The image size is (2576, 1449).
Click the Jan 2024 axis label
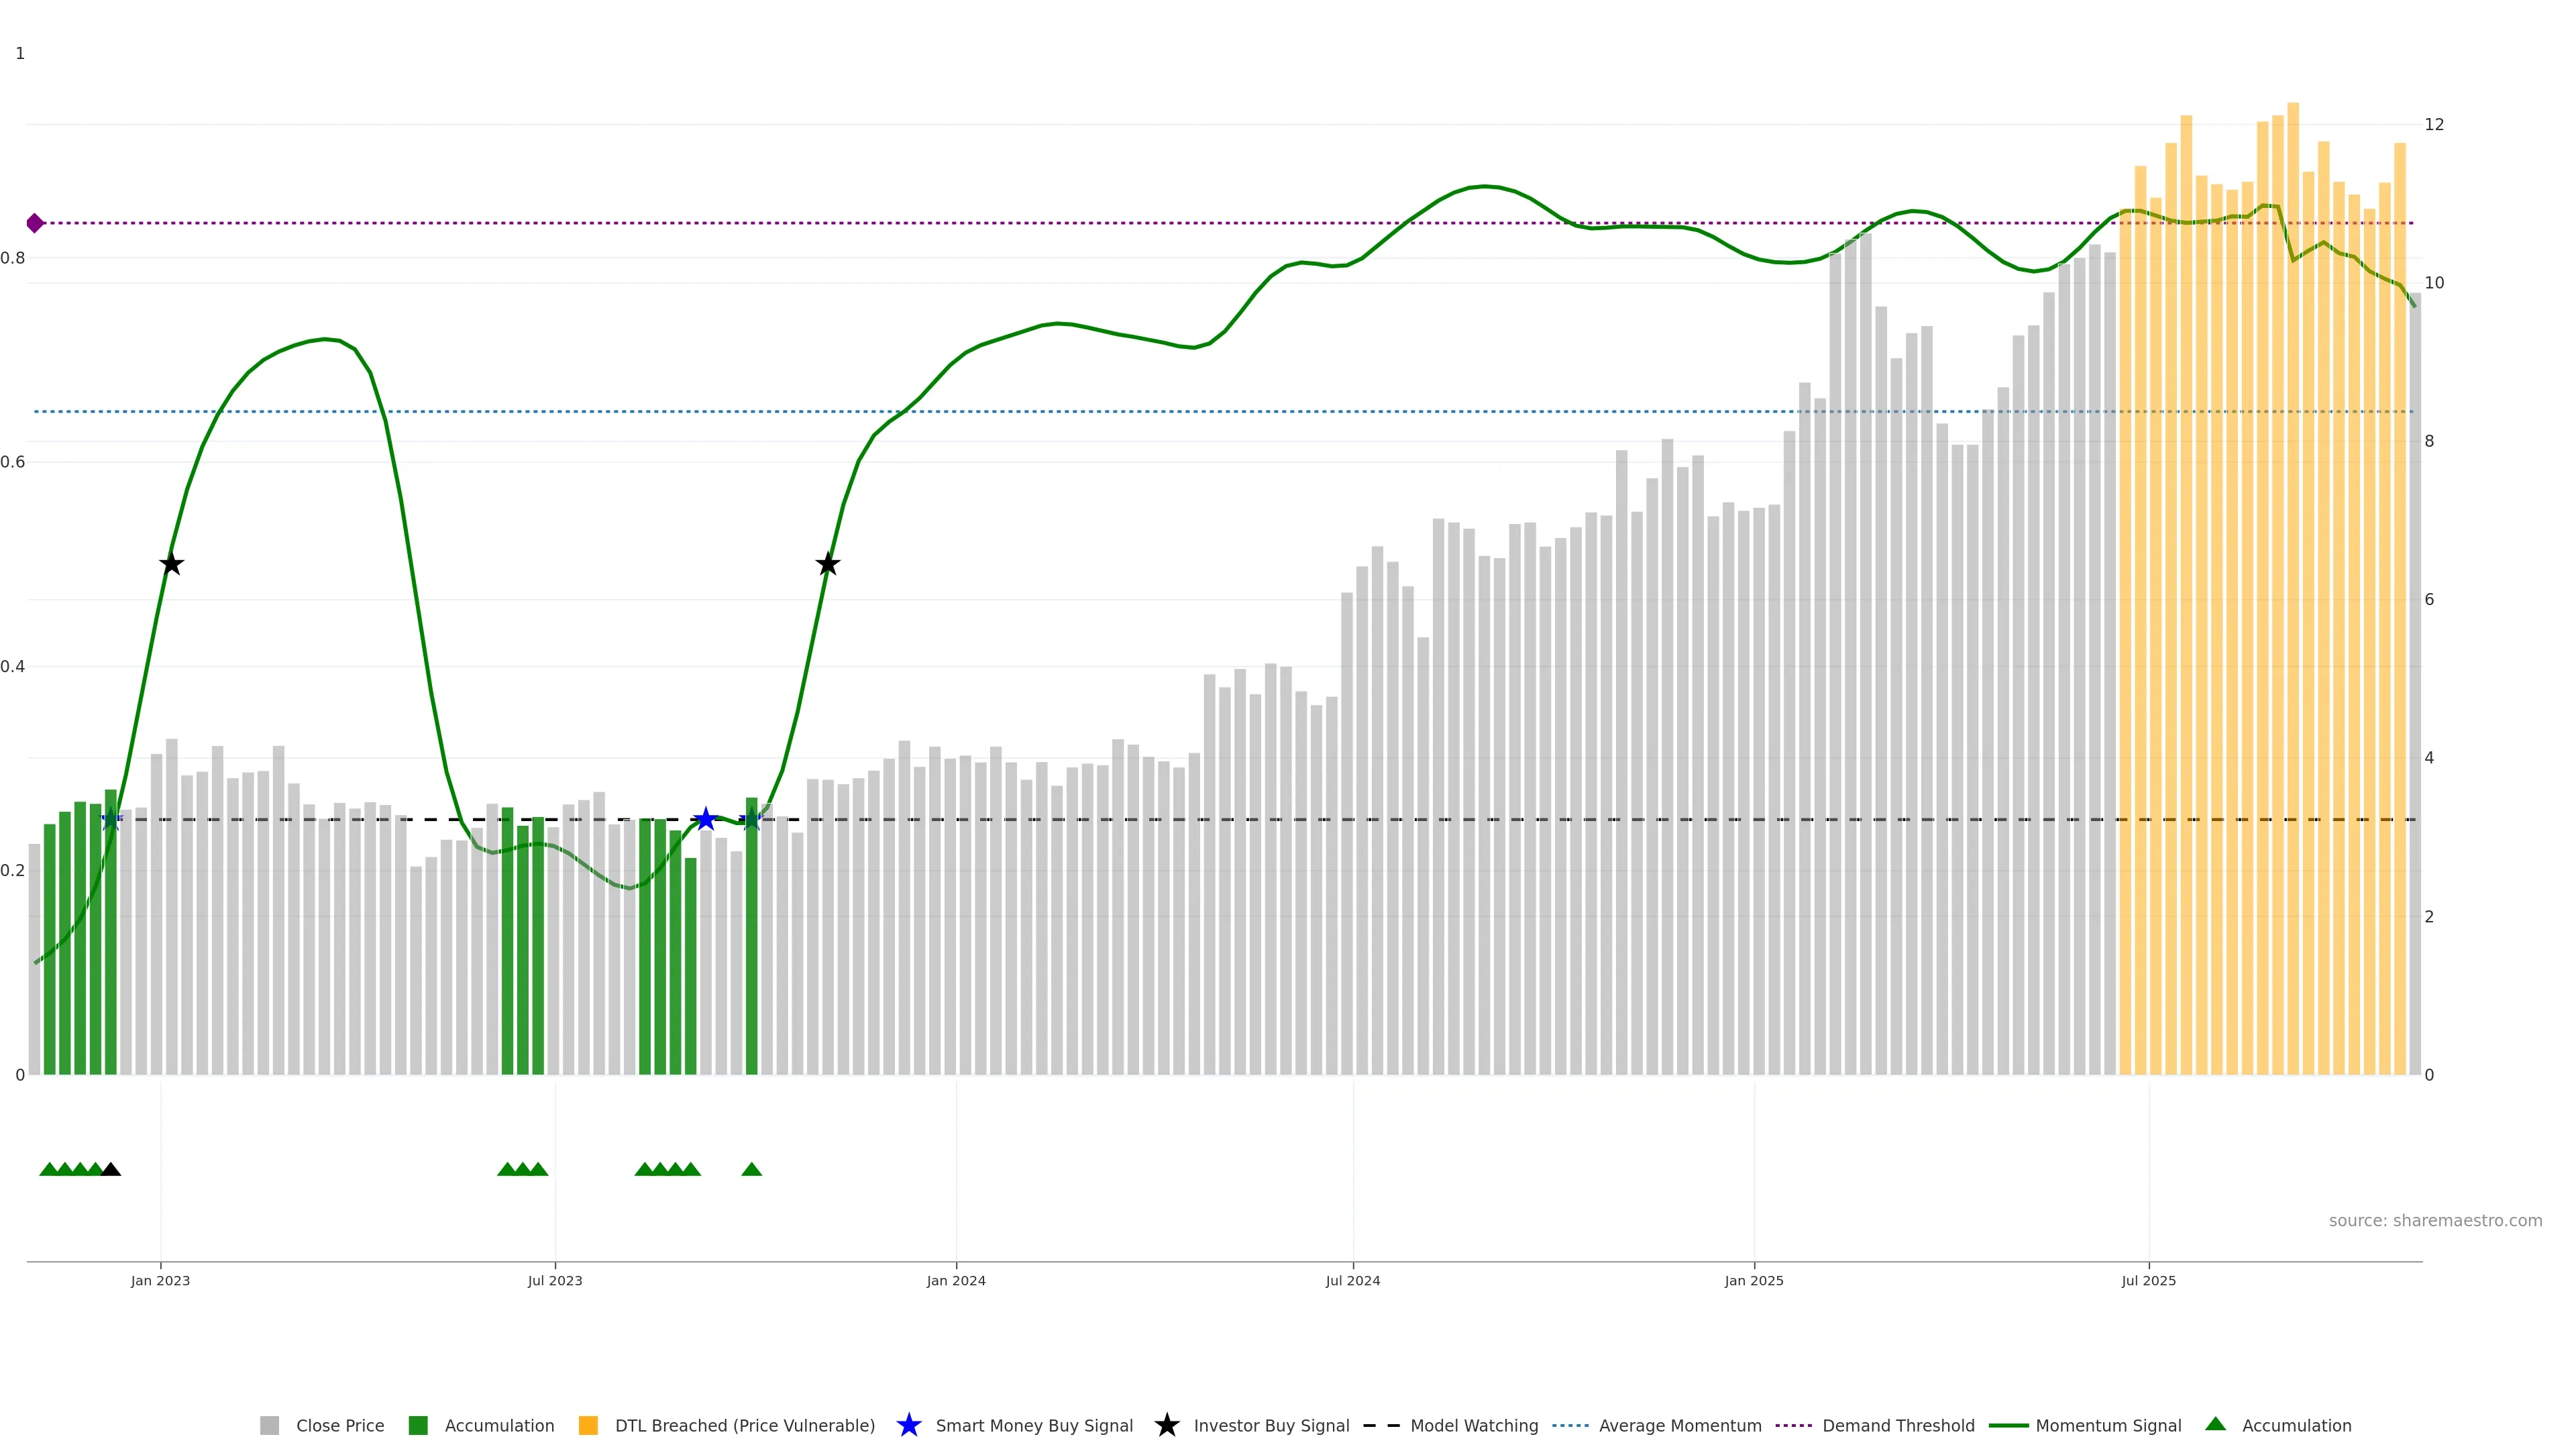click(x=956, y=1280)
